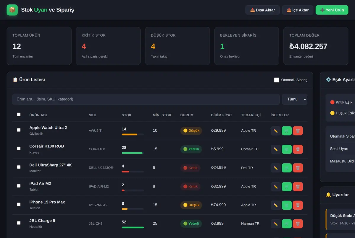The height and width of the screenshot is (238, 355).
Task: Edit the iPhone 15 Pro Max product
Action: [x=276, y=205]
